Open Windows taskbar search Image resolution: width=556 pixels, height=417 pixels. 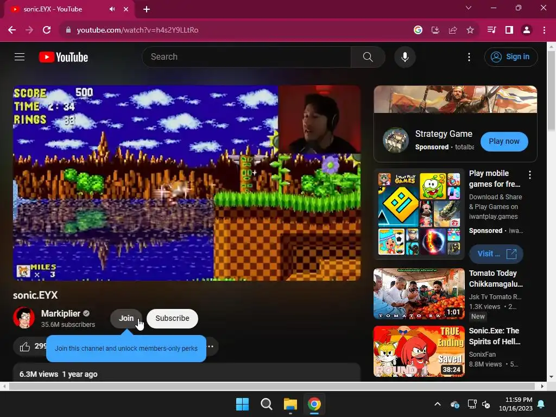point(266,404)
